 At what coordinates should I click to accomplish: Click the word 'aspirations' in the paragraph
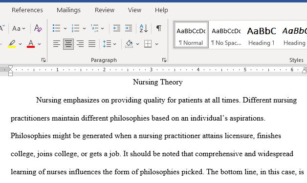coord(247,118)
